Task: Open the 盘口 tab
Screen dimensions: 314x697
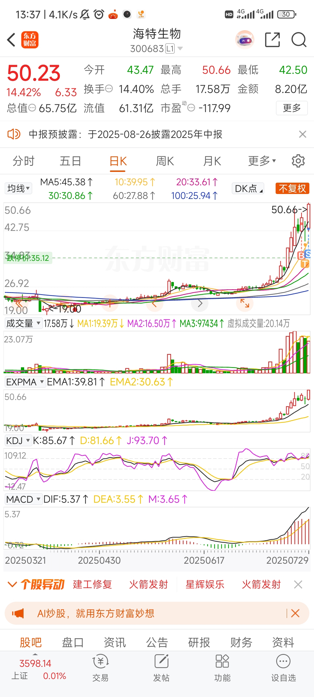Action: click(x=73, y=642)
